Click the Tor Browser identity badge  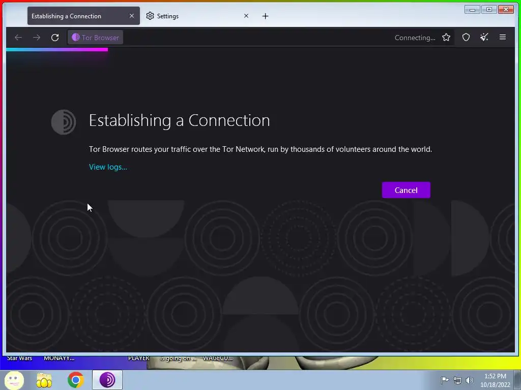point(95,38)
